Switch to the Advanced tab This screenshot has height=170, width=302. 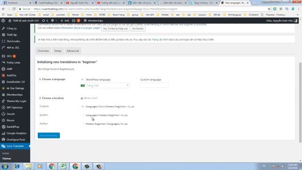click(73, 51)
